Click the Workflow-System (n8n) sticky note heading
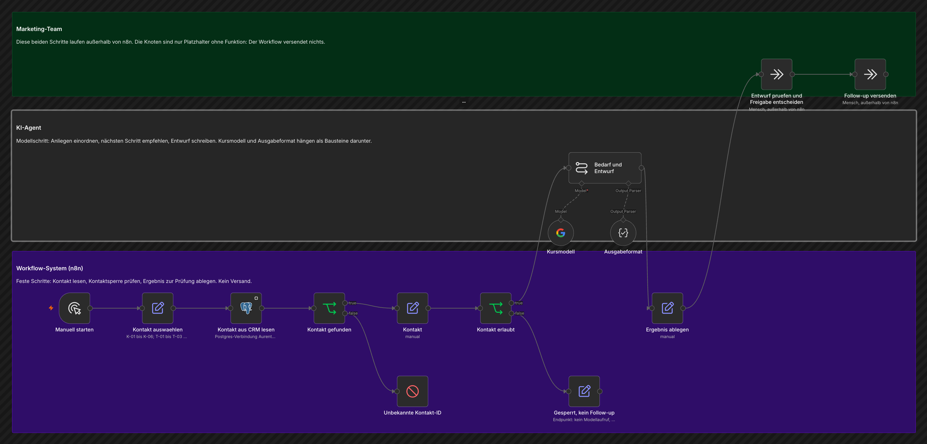 [x=50, y=268]
